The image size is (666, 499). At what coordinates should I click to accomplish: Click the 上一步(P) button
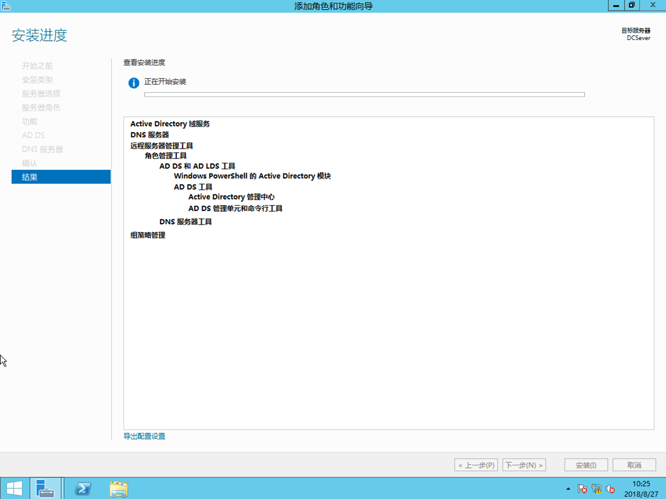click(x=476, y=465)
